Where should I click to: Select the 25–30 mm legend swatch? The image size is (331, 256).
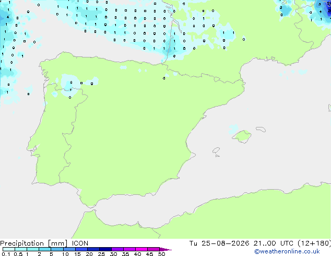point(105,249)
